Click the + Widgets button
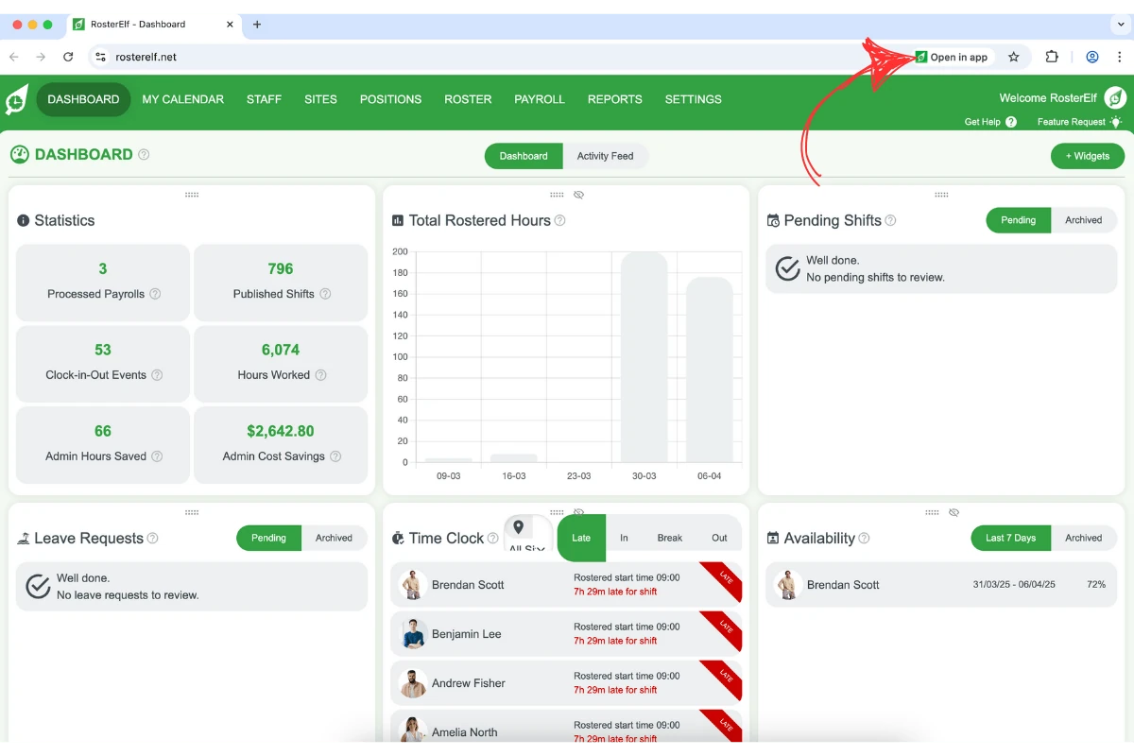Image resolution: width=1134 pixels, height=756 pixels. point(1088,156)
